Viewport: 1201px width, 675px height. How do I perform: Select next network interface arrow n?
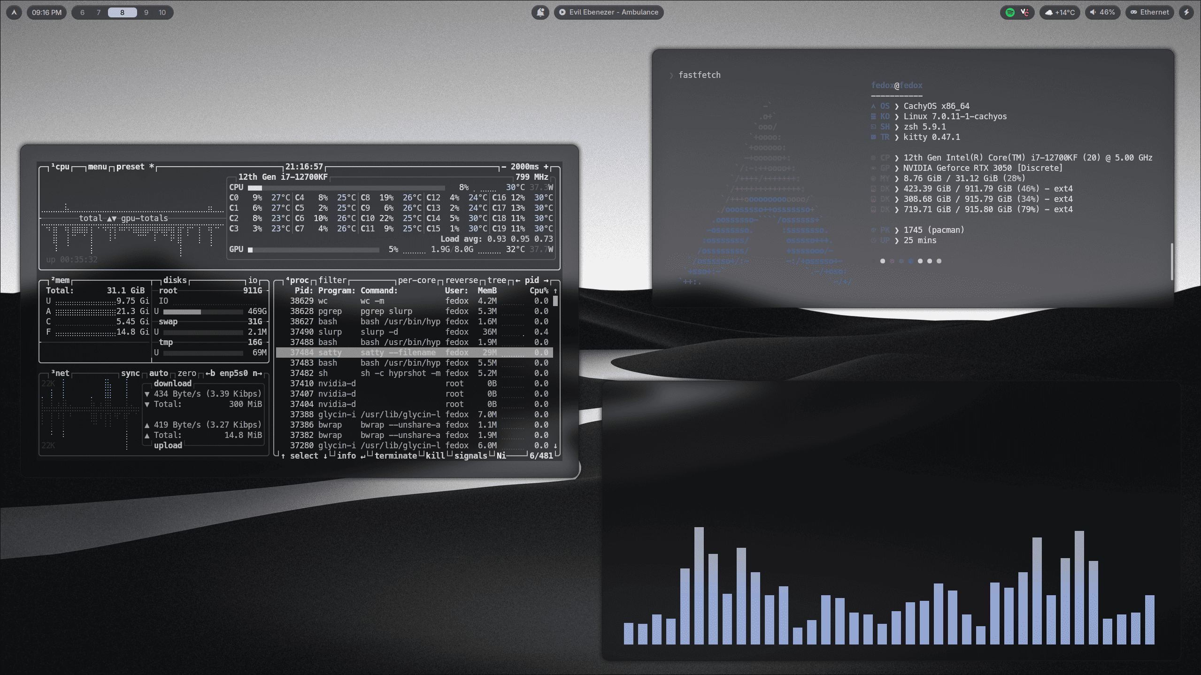pyautogui.click(x=257, y=373)
